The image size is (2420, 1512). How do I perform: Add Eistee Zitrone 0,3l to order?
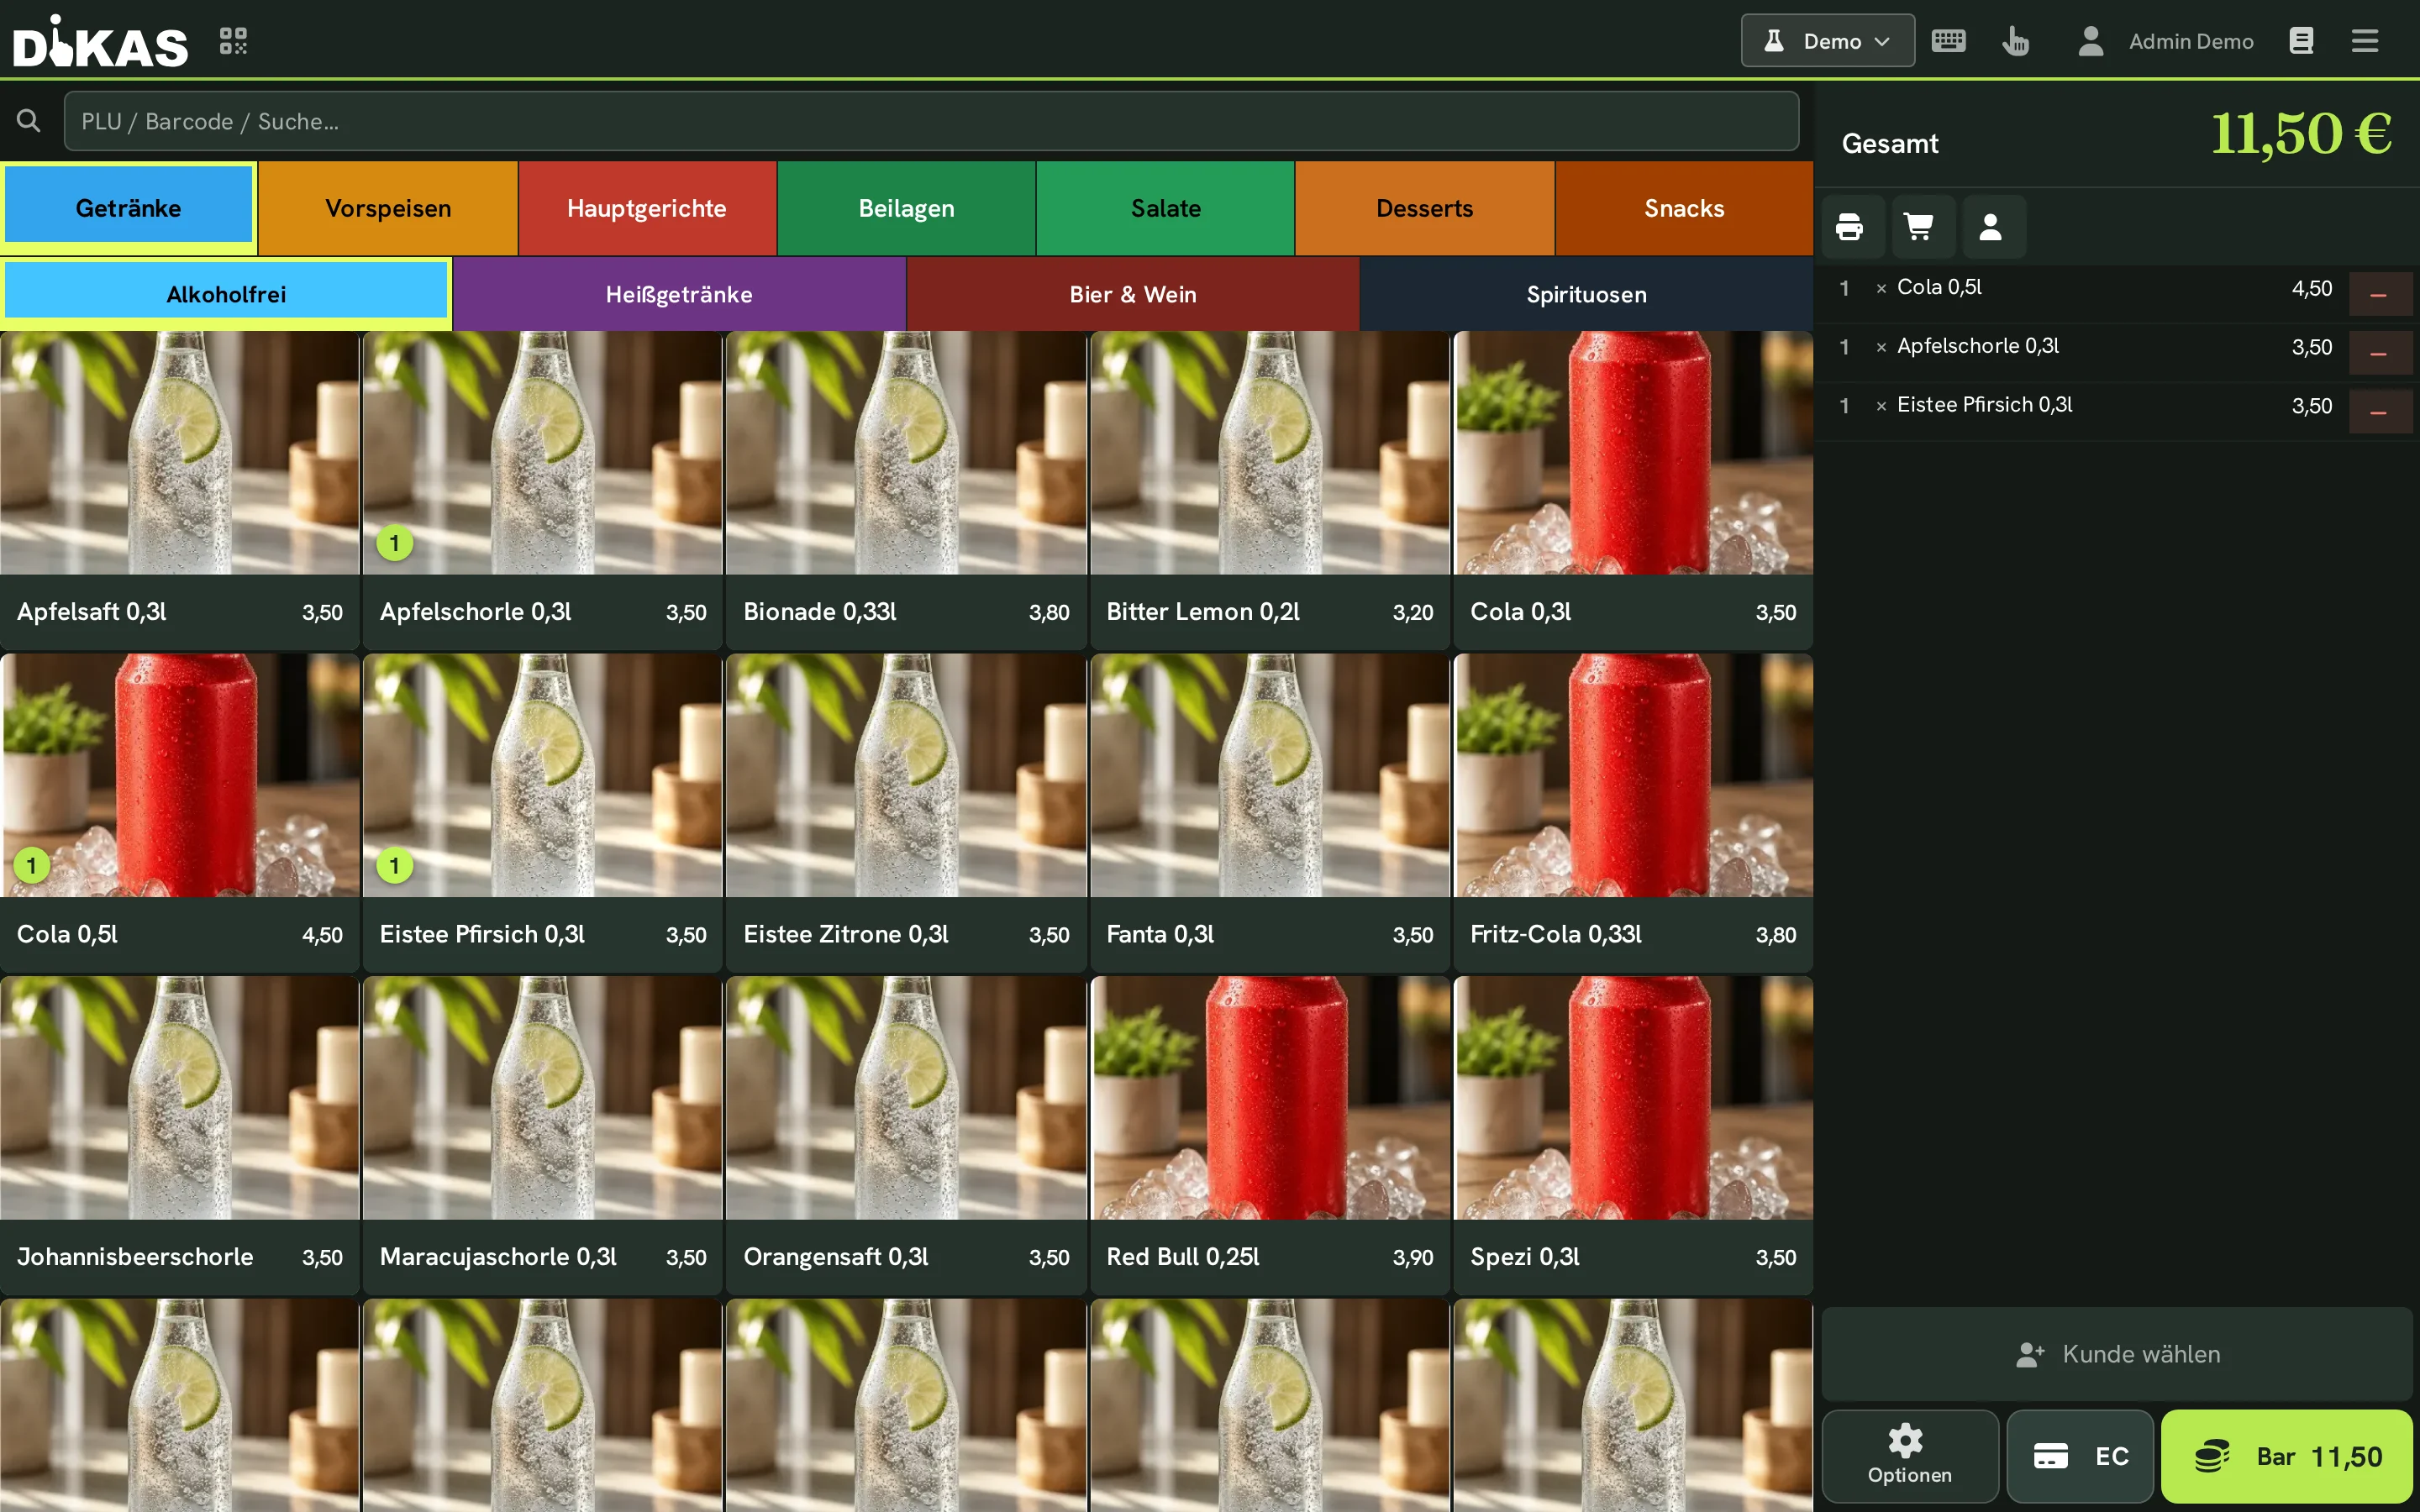[907, 813]
